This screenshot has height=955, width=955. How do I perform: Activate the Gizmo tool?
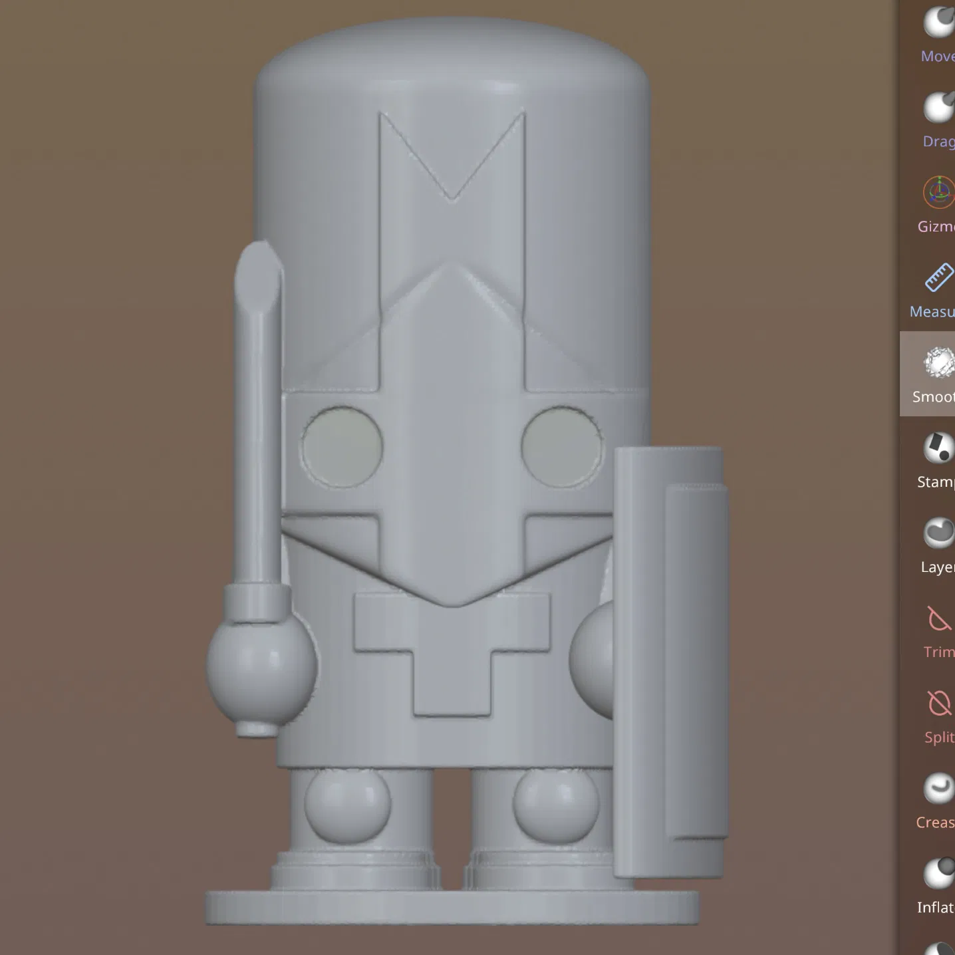(938, 204)
